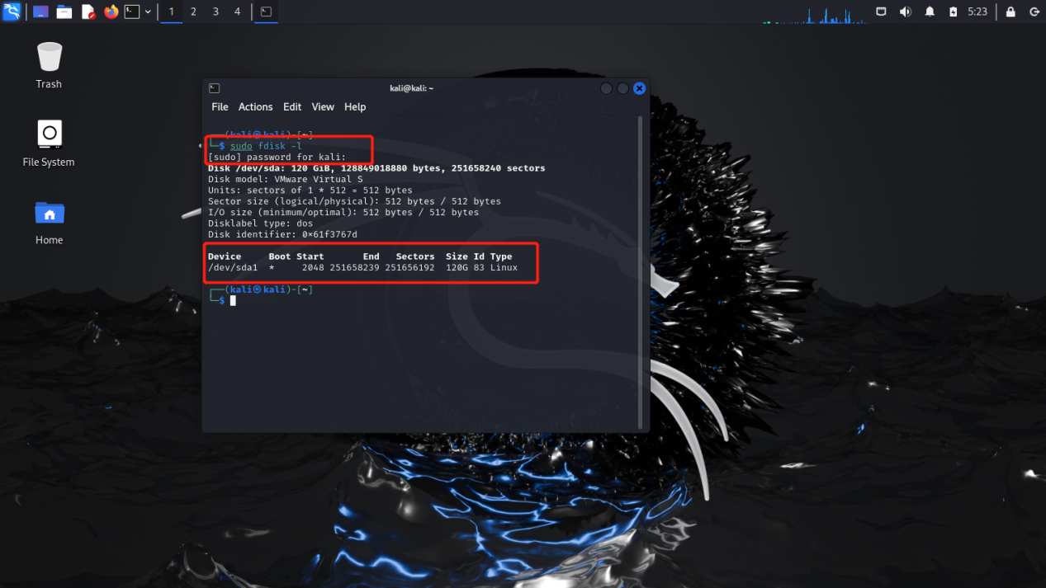This screenshot has height=588, width=1046.
Task: Click the 'sudo fdisk -l' command text
Action: point(266,146)
